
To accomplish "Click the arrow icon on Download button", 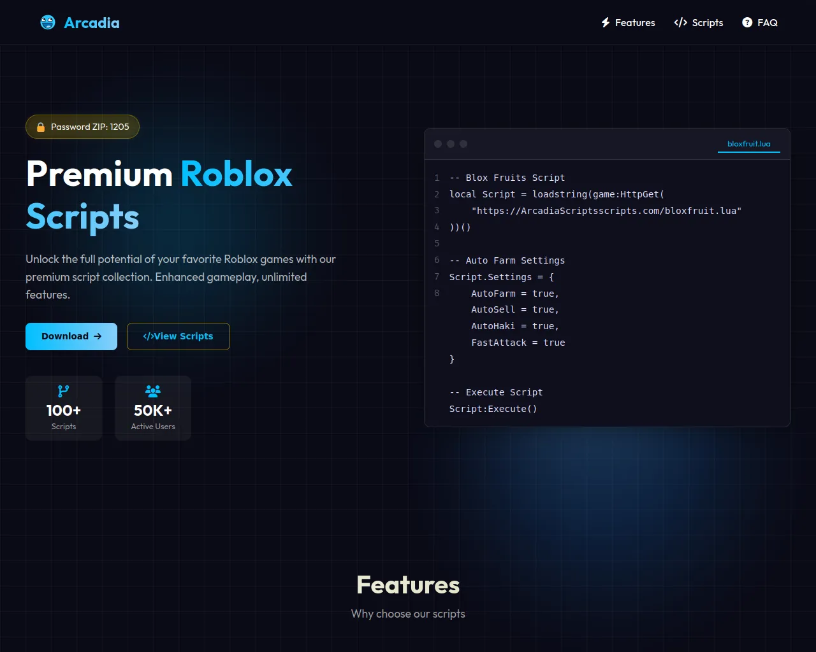I will pos(98,336).
